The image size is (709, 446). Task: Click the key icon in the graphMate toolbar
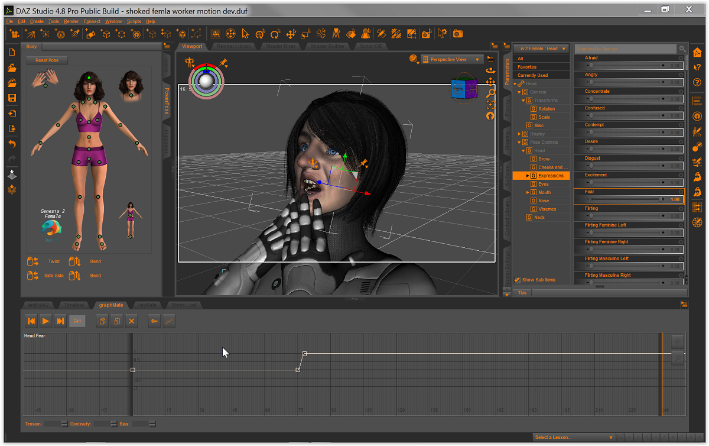154,321
